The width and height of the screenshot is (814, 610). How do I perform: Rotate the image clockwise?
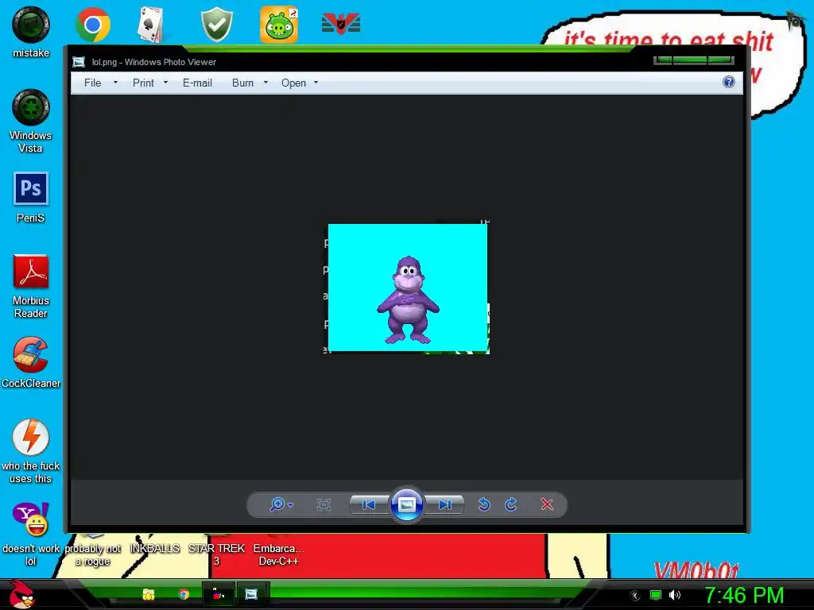[x=511, y=504]
